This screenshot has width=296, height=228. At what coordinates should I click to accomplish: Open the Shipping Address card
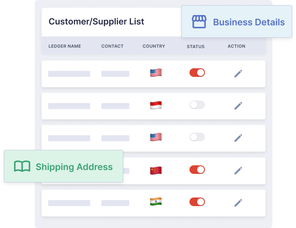[64, 166]
